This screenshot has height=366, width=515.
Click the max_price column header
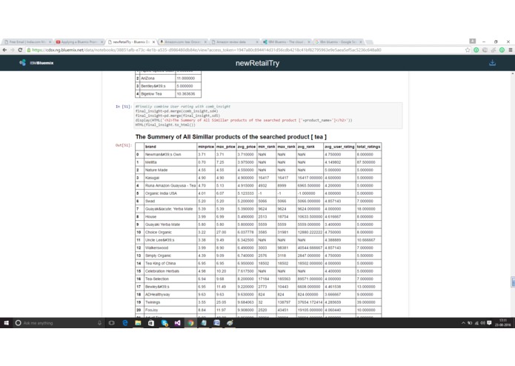tap(226, 147)
